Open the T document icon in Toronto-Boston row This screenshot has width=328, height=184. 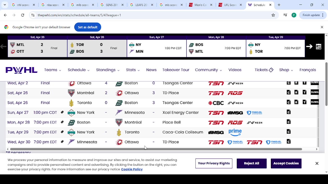pos(304,102)
